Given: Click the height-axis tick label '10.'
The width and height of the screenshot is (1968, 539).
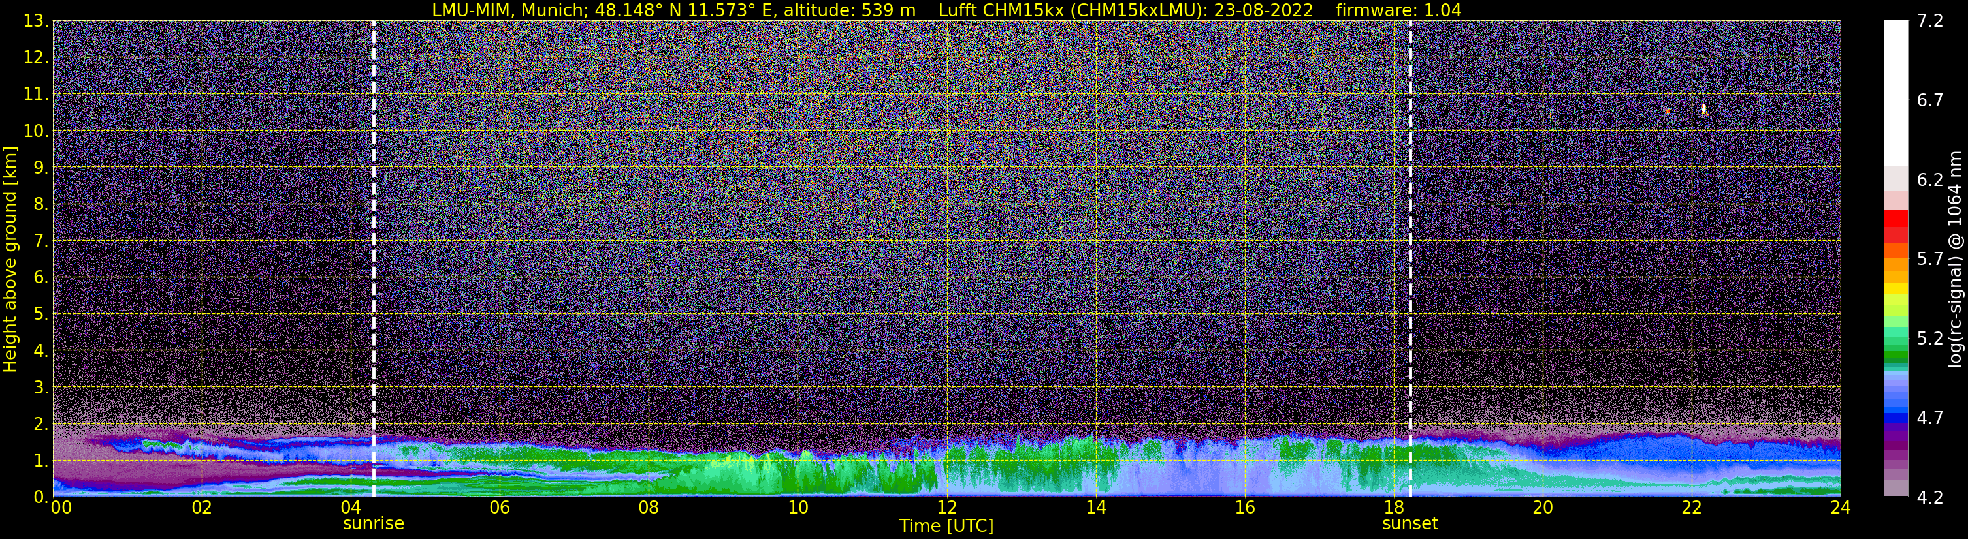Looking at the screenshot, I should click(36, 131).
